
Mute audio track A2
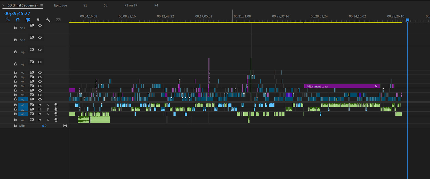[x=40, y=109]
